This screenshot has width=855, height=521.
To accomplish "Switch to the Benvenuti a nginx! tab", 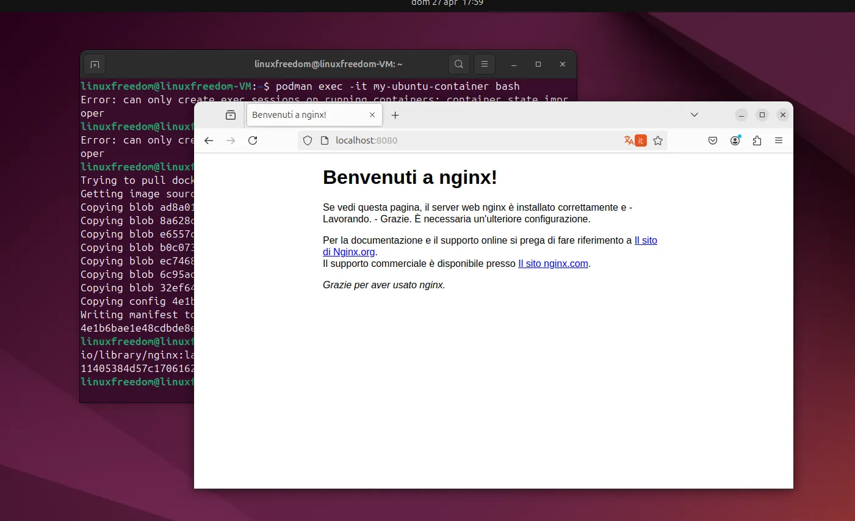I will pos(305,114).
